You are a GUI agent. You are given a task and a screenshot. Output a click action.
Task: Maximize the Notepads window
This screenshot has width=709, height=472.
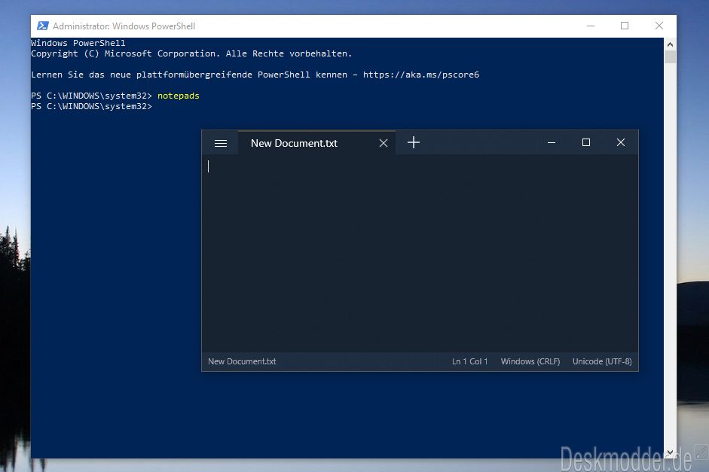point(586,143)
